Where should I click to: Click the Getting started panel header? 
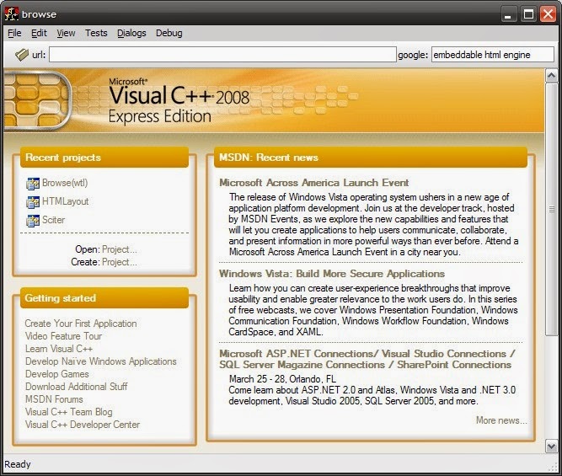pyautogui.click(x=104, y=298)
